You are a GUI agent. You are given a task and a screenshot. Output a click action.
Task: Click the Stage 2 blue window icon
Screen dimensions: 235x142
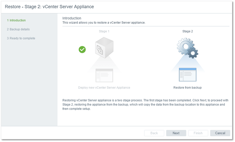188,75
